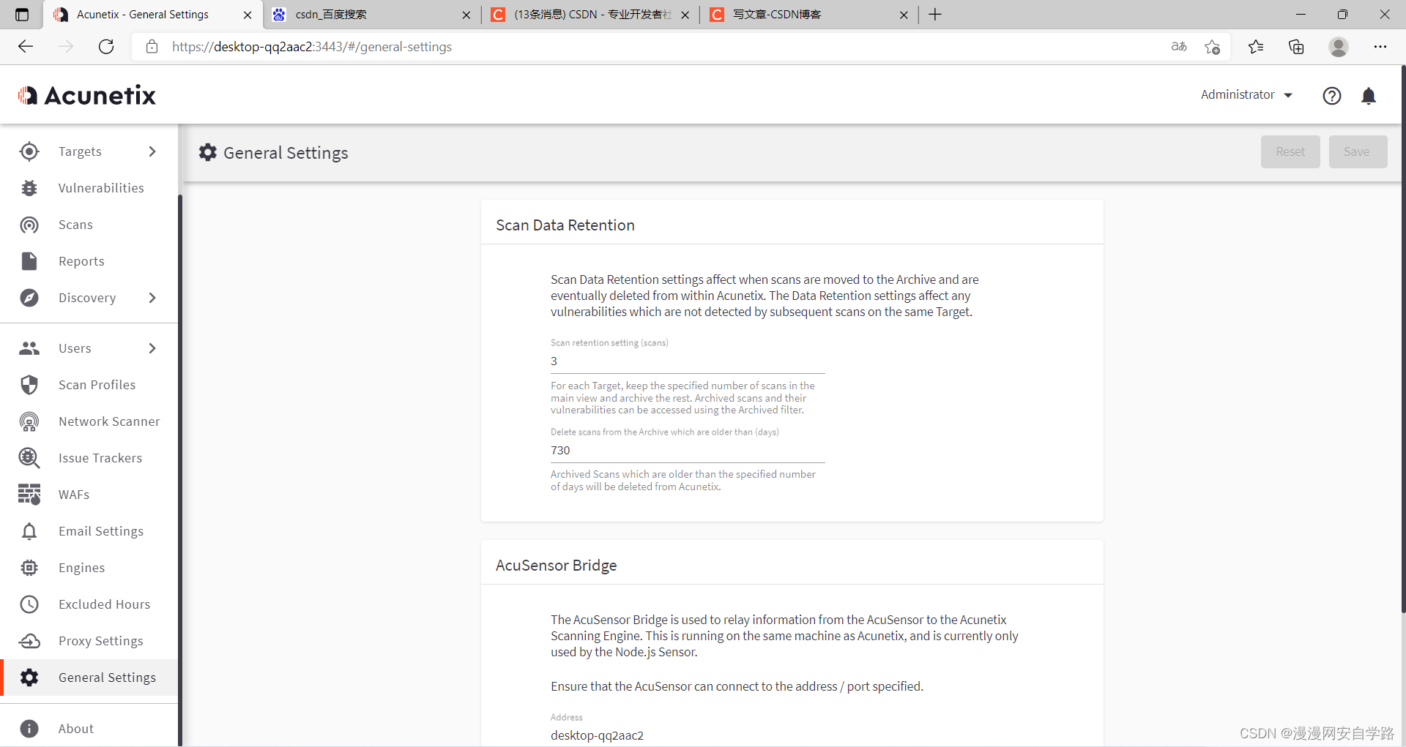The width and height of the screenshot is (1406, 747).
Task: Go to Network Scanner menu item
Action: click(89, 421)
